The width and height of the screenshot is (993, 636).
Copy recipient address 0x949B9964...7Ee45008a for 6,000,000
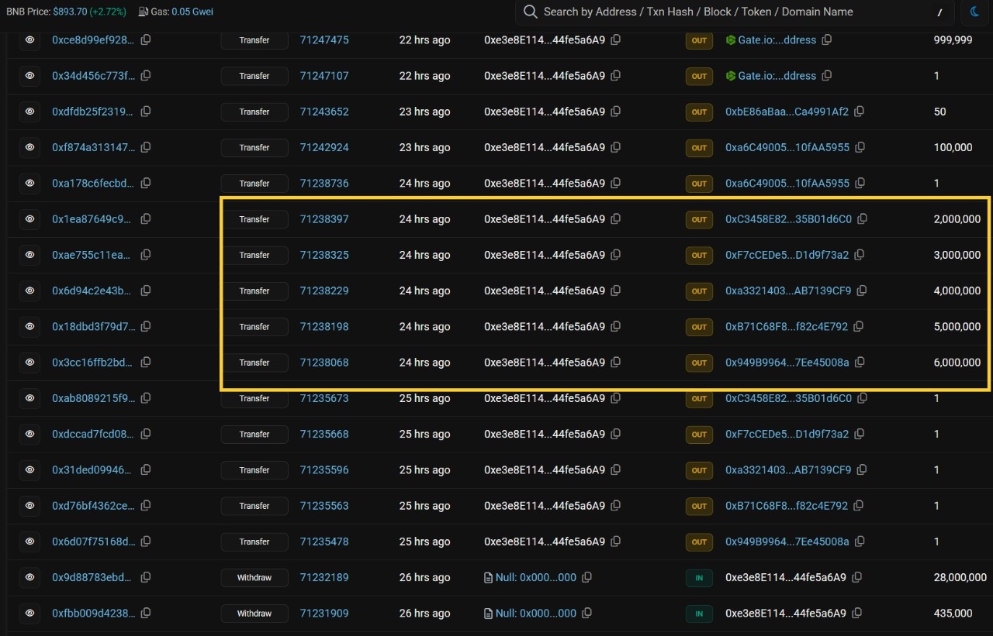(x=859, y=363)
